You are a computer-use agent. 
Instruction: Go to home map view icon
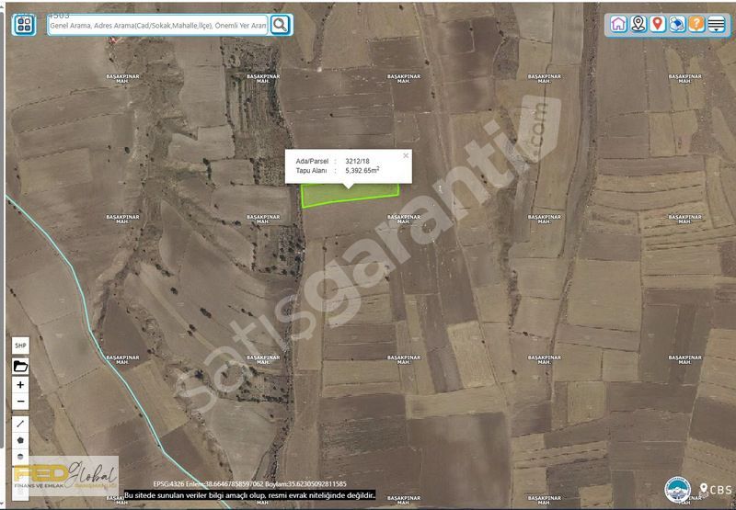(x=618, y=24)
